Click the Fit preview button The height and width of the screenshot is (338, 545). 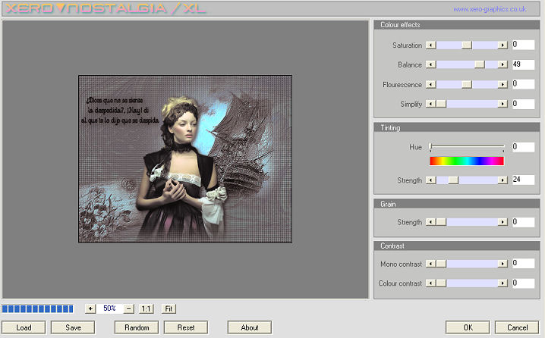[x=169, y=308]
